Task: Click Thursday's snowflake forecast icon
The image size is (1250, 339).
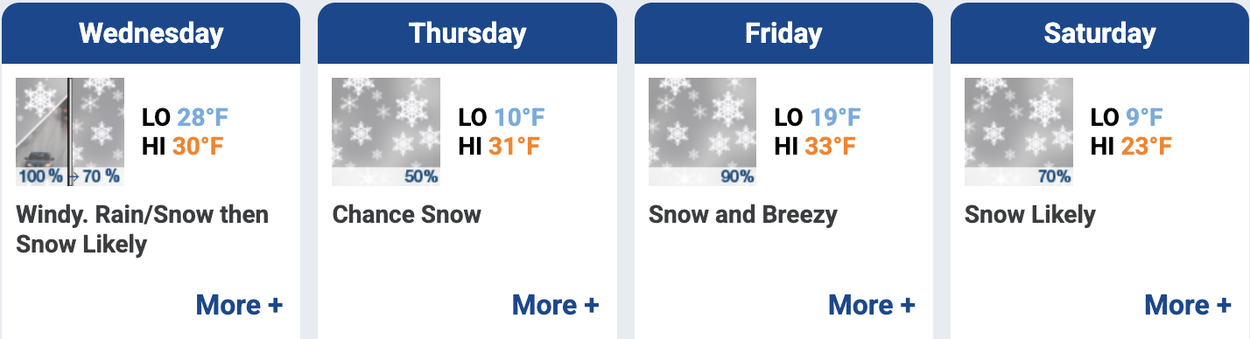Action: pyautogui.click(x=386, y=132)
